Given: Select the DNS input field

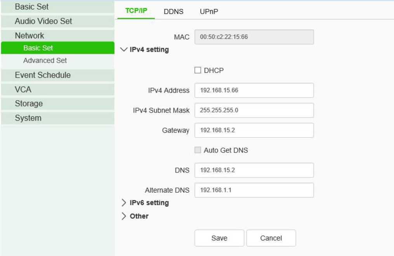Looking at the screenshot, I should pyautogui.click(x=254, y=170).
